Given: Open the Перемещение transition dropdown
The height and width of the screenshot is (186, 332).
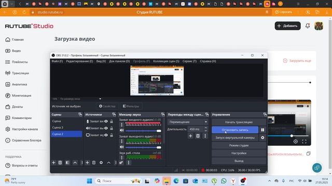Looking at the screenshot, I should click(x=188, y=122).
